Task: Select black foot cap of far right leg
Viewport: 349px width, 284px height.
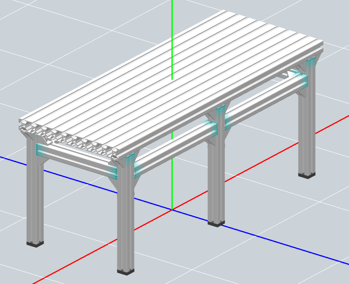Action: 307,175
